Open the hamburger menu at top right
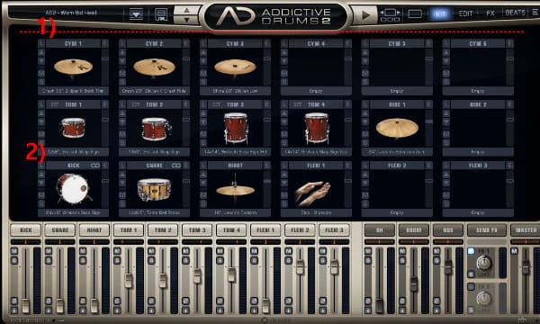540x324 pixels. (535, 12)
